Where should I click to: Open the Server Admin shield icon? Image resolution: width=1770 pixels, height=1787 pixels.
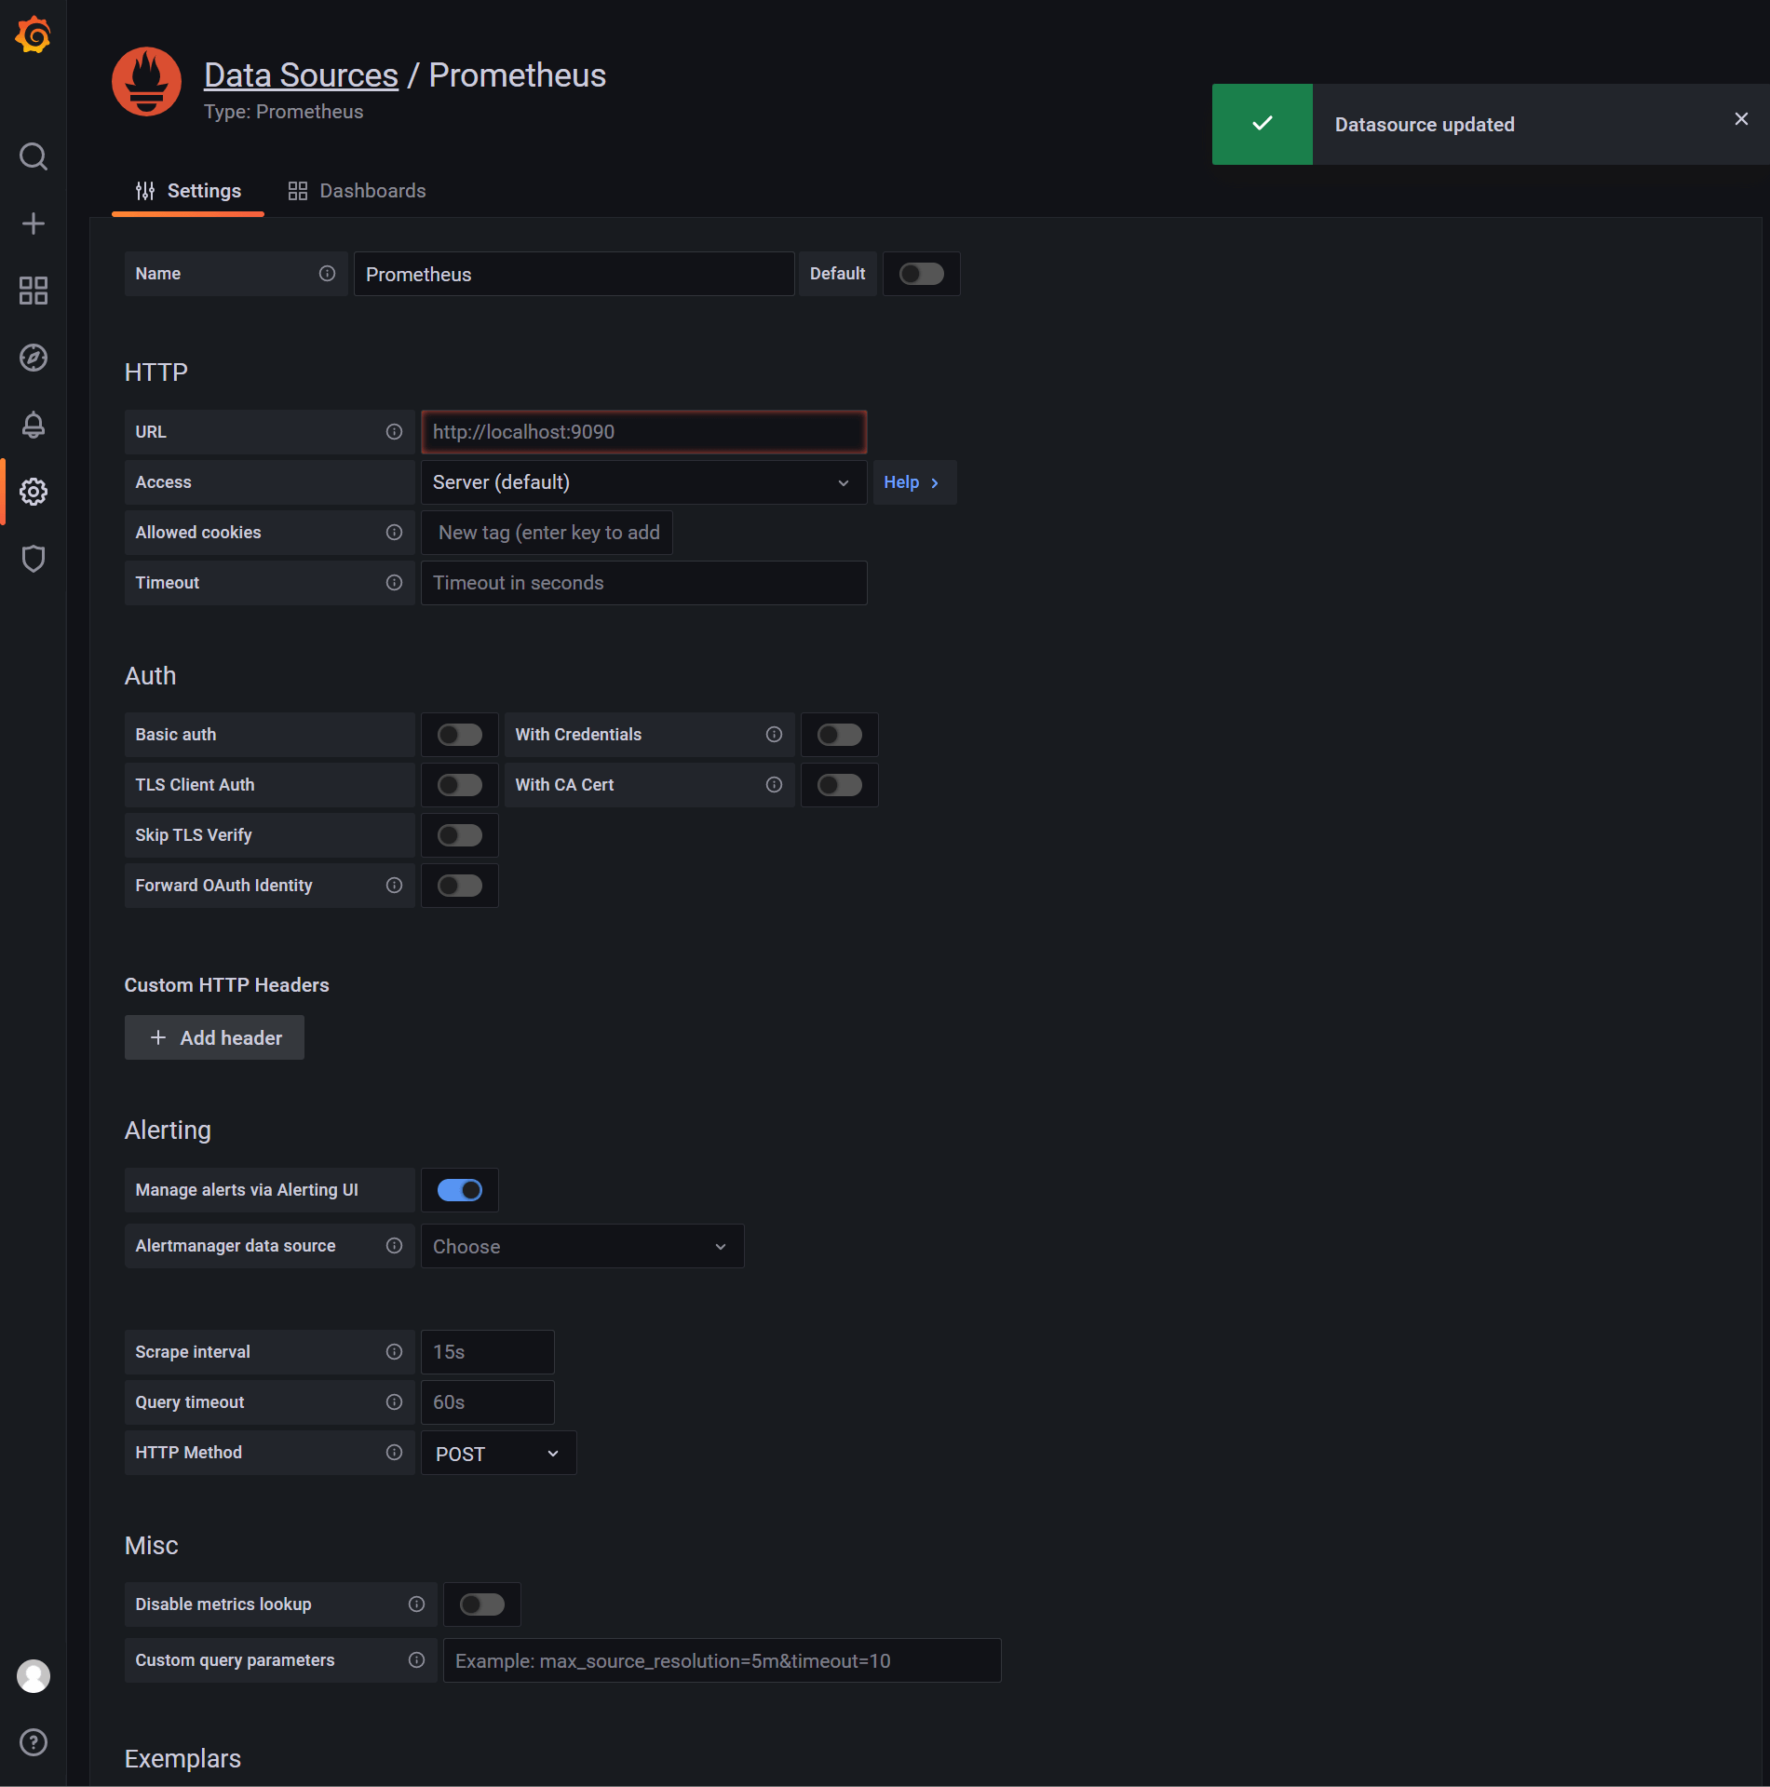tap(34, 559)
